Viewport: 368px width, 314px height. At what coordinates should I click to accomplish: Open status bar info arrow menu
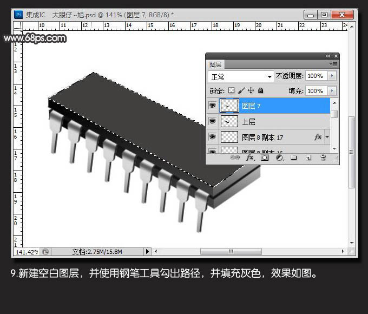point(147,252)
